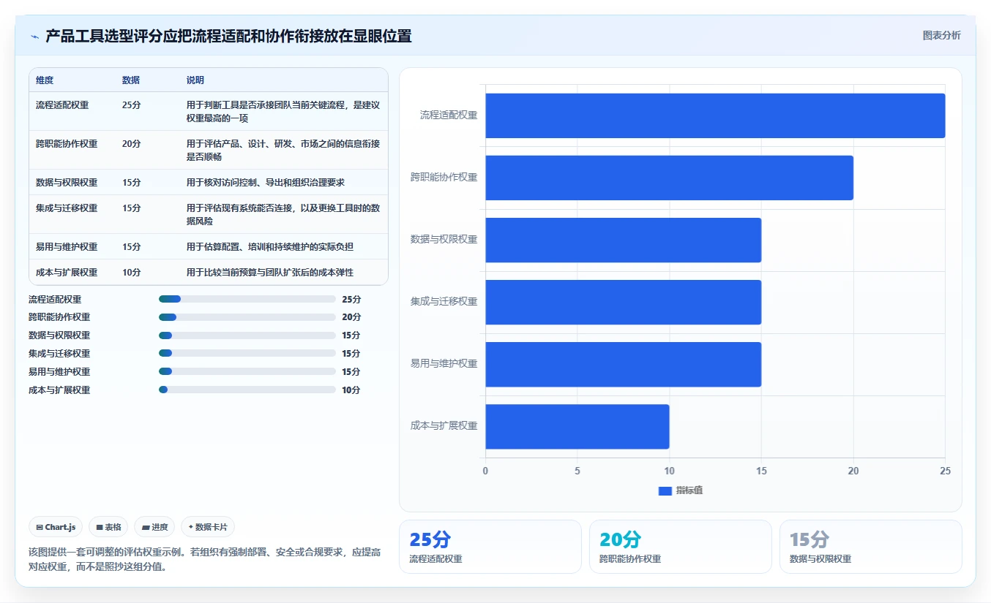The width and height of the screenshot is (991, 603).
Task: Click the 10分 cell in the table
Action: click(x=132, y=272)
